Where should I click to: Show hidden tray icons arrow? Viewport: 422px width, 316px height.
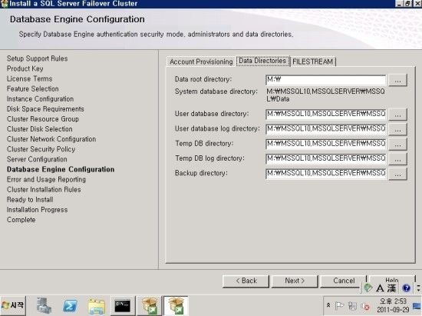[328, 305]
